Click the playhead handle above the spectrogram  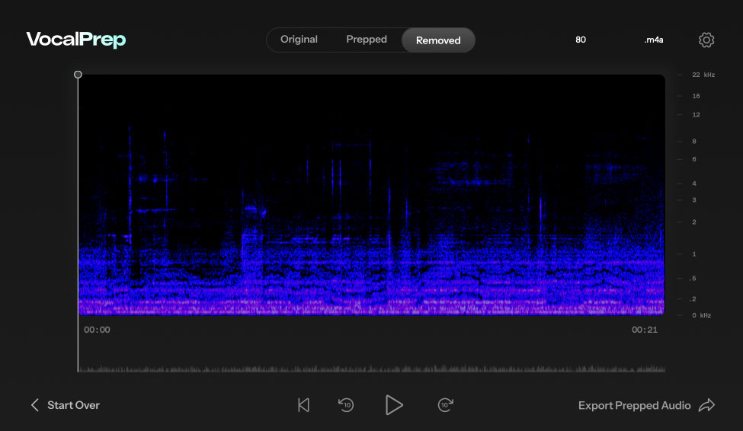[78, 75]
